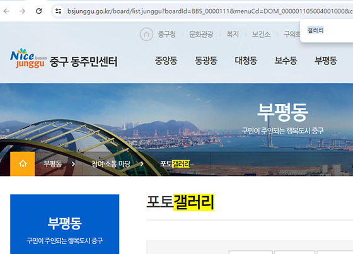Click the large 부평동 banner title
Image resolution: width=353 pixels, height=254 pixels.
282,112
